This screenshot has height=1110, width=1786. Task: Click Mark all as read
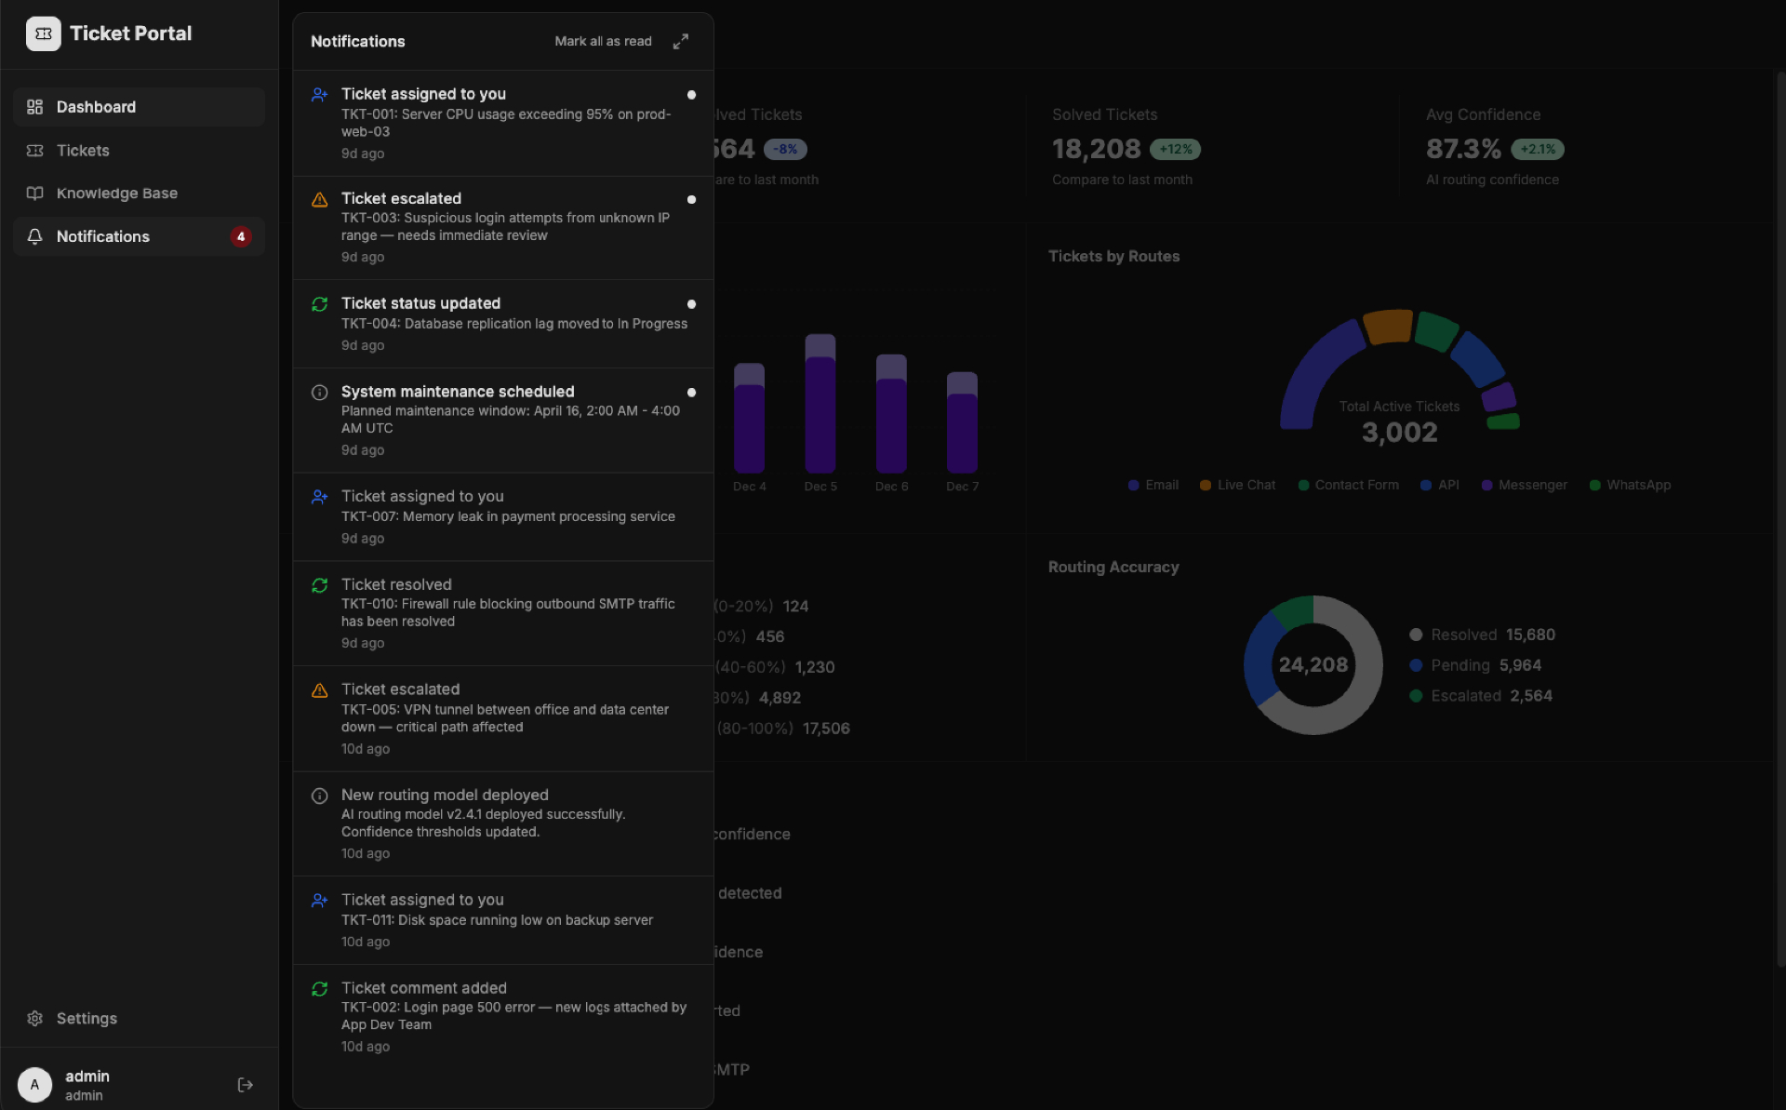point(603,41)
